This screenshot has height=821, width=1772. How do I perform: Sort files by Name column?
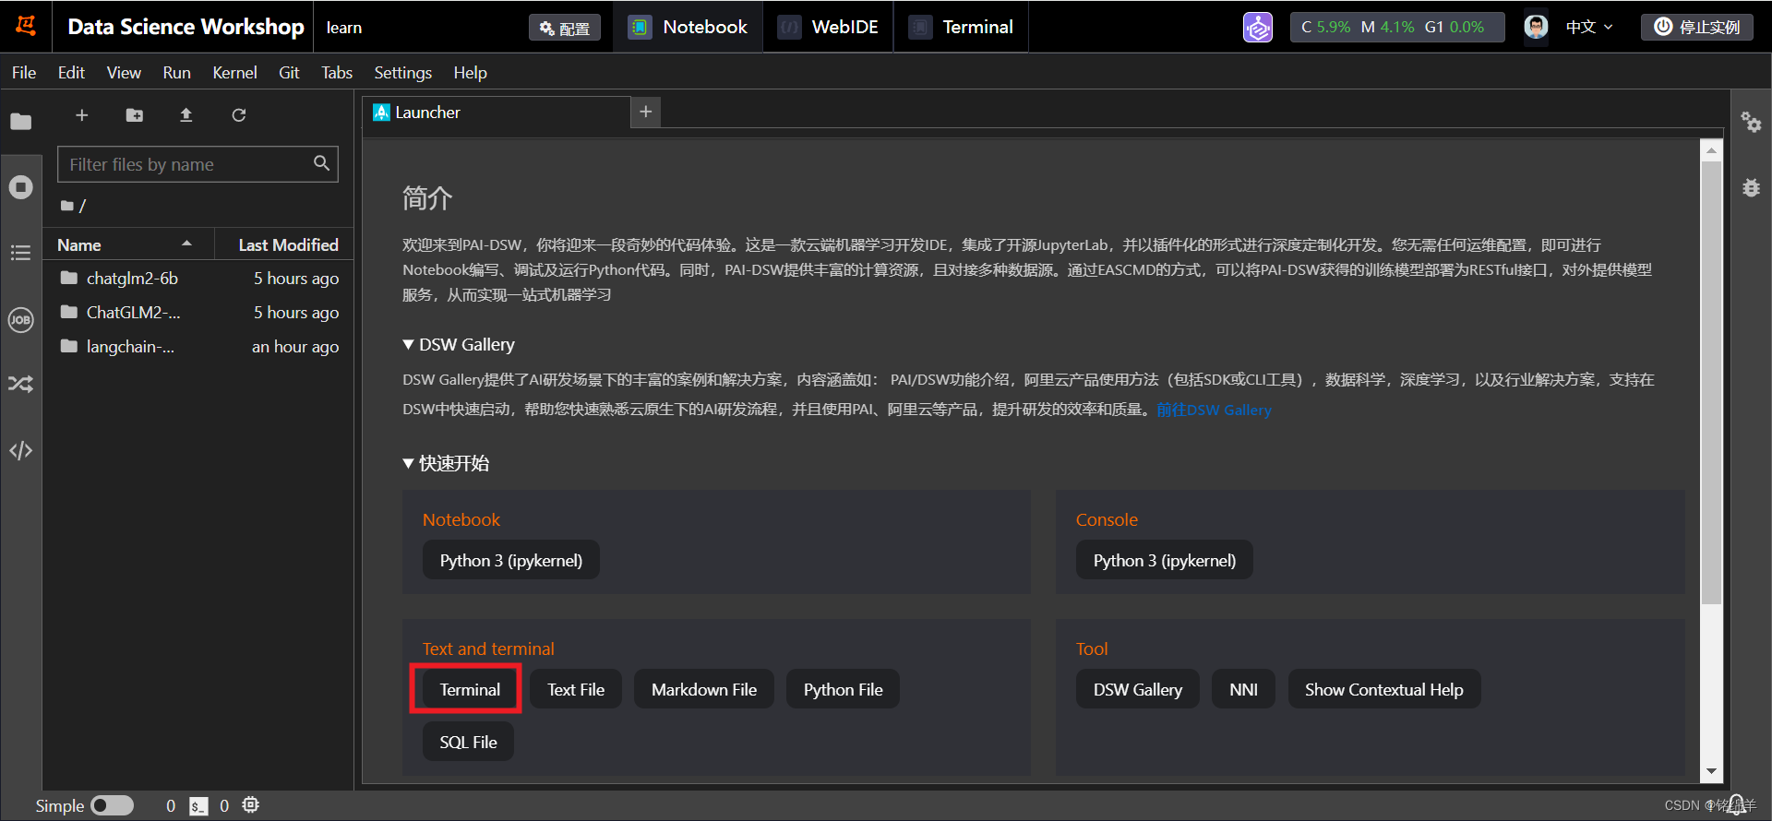[128, 244]
